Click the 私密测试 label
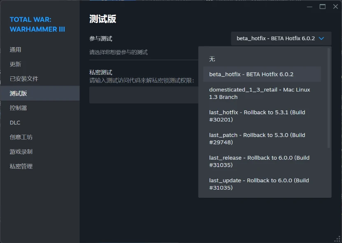The width and height of the screenshot is (342, 243). click(101, 72)
